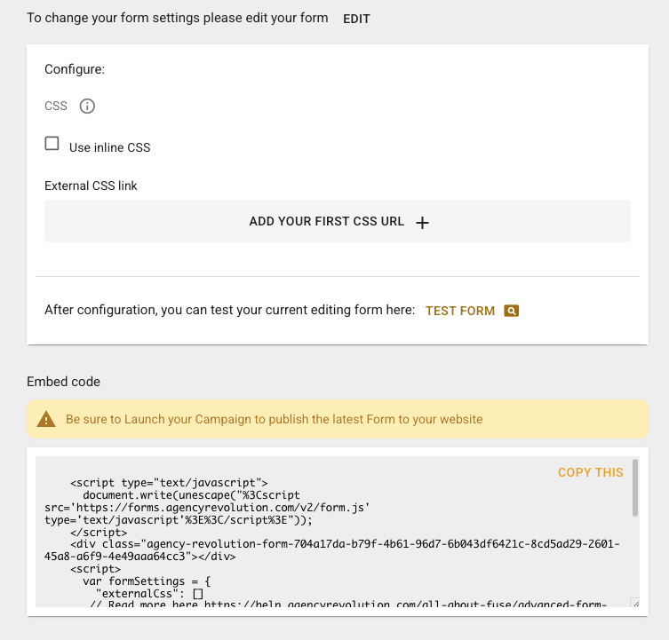Click the agency-revolution-form div line in code
Image resolution: width=669 pixels, height=640 pixels.
point(332,550)
